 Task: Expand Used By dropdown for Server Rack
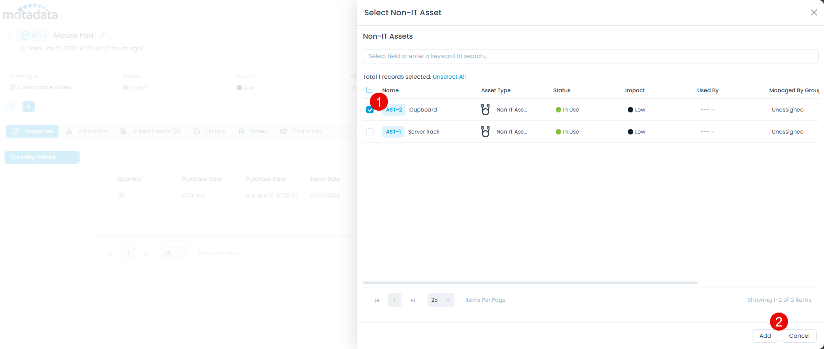(x=714, y=132)
